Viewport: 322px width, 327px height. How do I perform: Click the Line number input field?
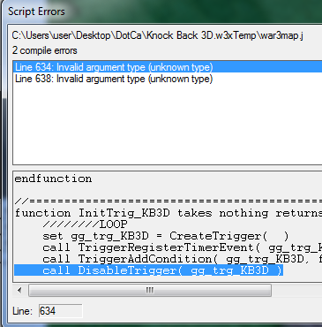coord(60,311)
